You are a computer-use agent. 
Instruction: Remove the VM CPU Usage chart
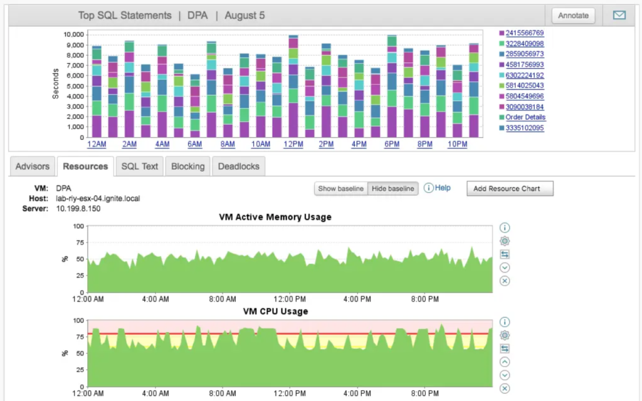click(x=505, y=388)
